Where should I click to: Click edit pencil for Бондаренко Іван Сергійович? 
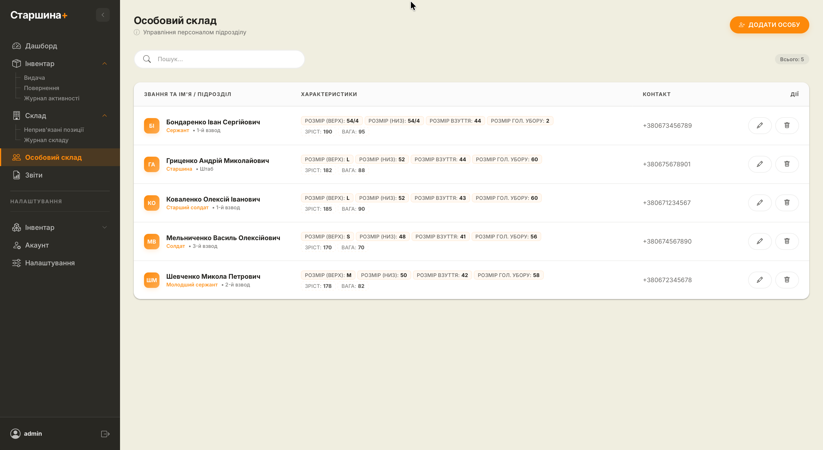[x=760, y=125]
